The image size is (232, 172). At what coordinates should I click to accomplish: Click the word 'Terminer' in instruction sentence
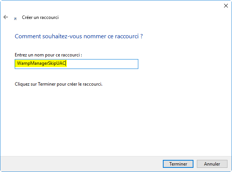point(46,84)
